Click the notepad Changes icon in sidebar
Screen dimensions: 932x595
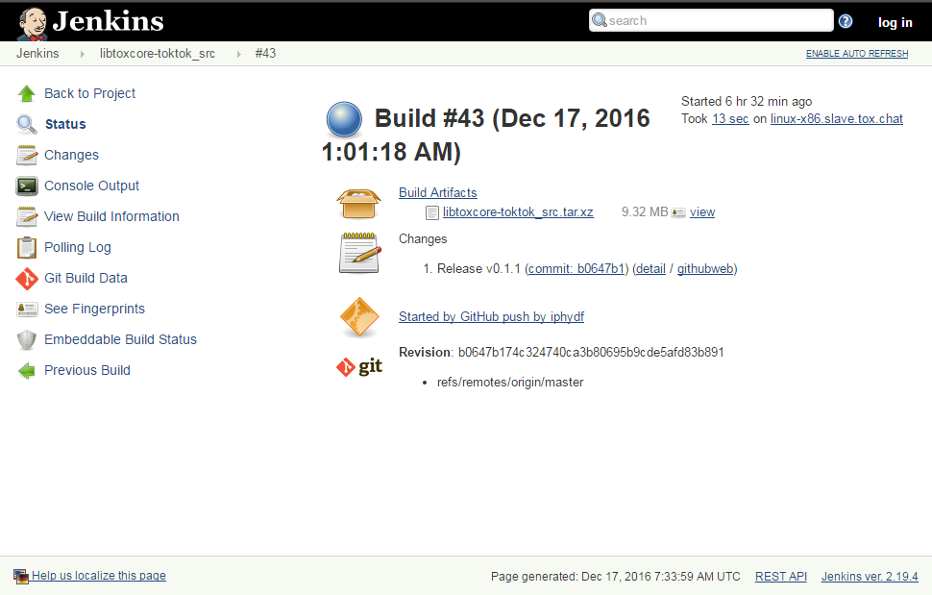tap(27, 155)
